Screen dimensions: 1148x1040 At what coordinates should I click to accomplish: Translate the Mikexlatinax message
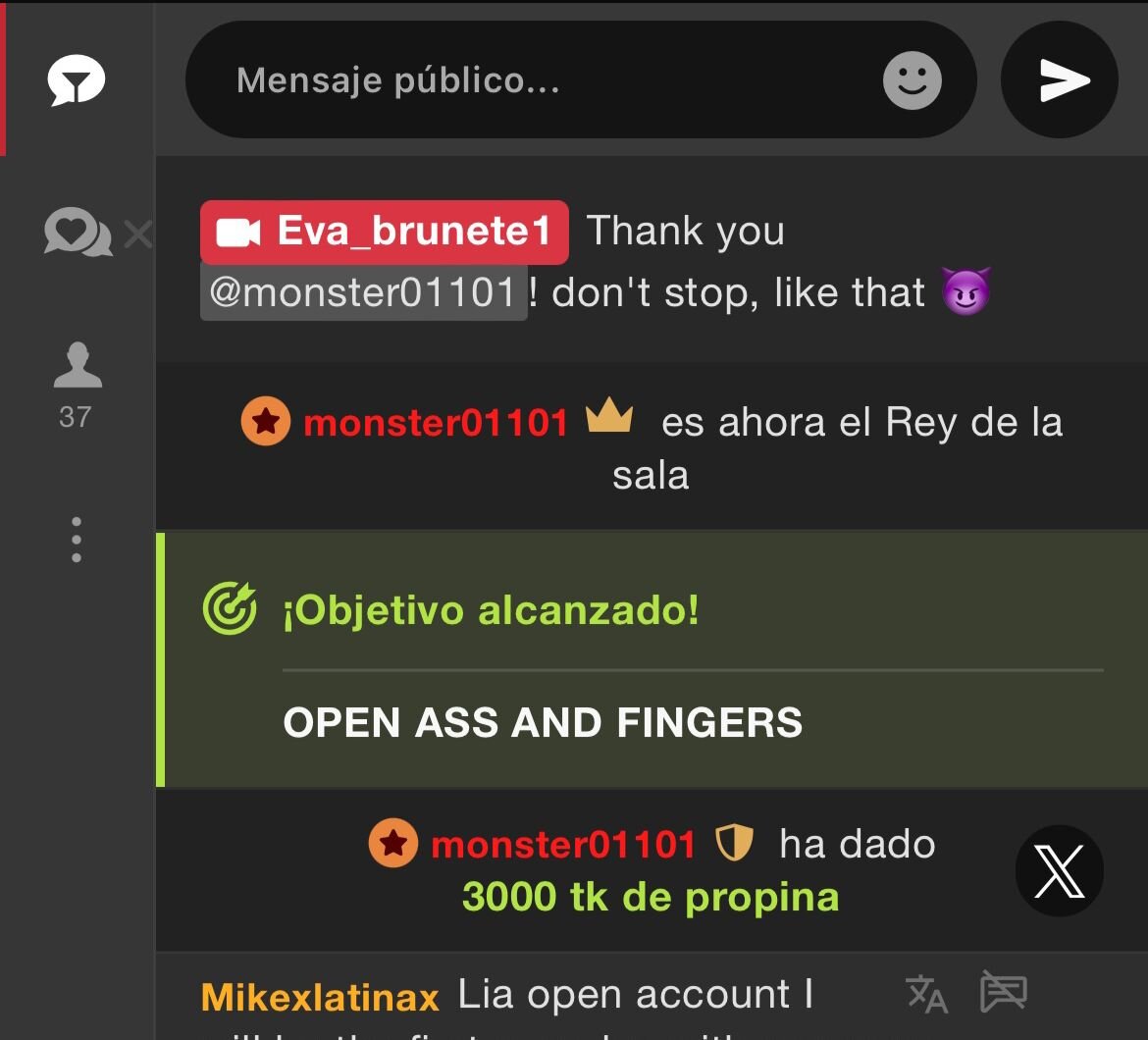click(x=927, y=994)
